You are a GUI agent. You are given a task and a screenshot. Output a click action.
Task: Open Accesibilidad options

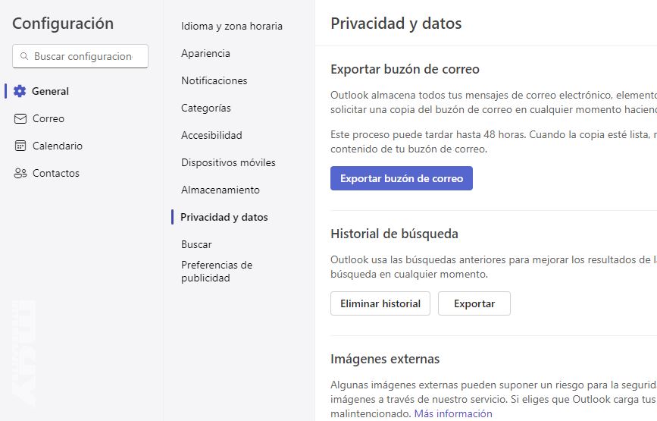click(211, 135)
